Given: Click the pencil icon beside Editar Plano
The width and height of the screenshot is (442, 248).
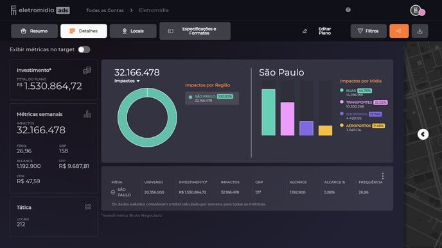Looking at the screenshot, I should 305,31.
